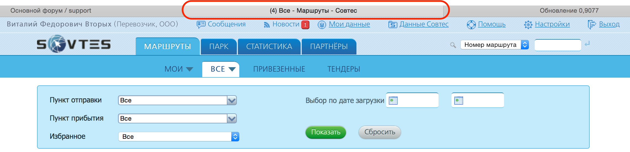The image size is (630, 152).
Task: Click the Сбросить button
Action: click(380, 132)
